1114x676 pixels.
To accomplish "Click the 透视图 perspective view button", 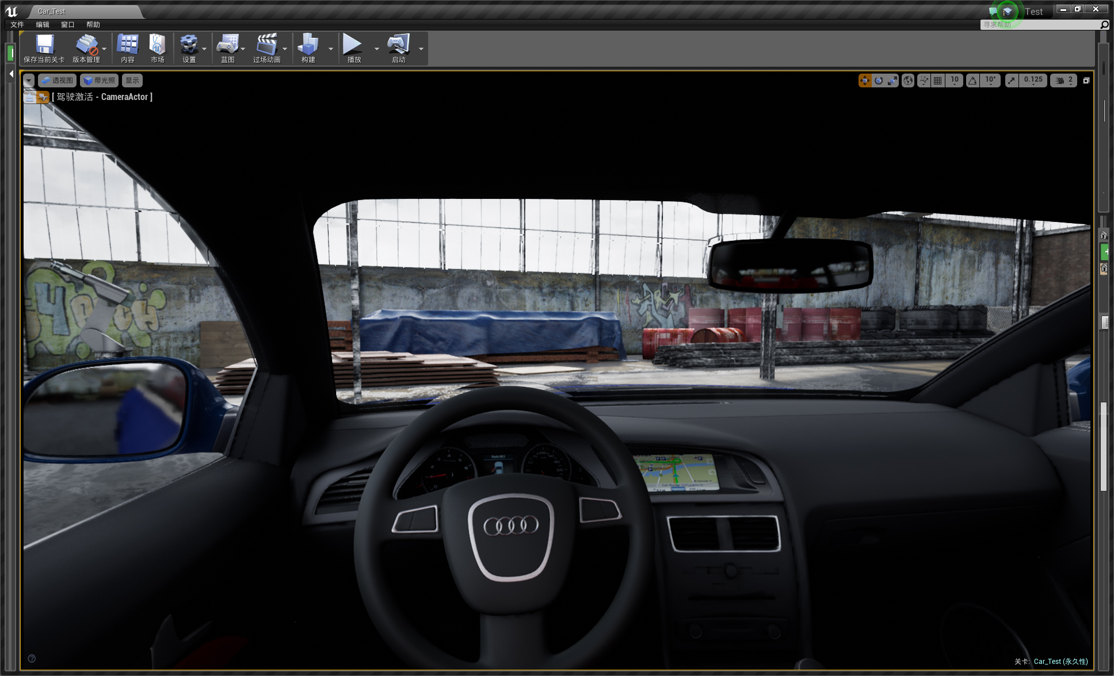I will (57, 80).
